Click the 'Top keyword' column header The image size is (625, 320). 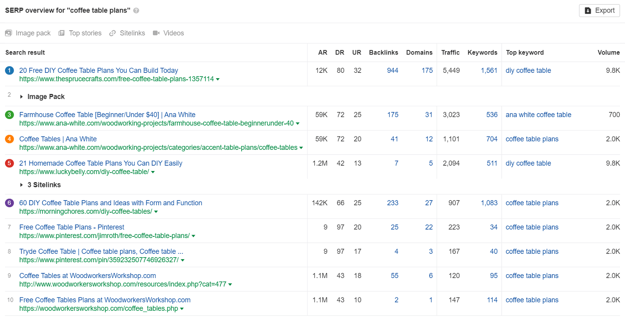525,52
